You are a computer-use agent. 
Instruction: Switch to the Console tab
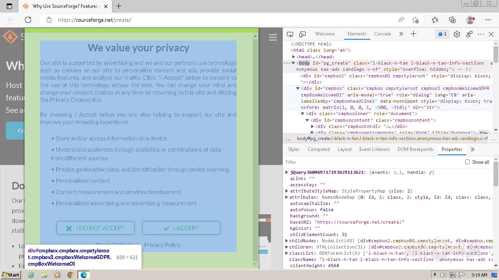point(382,34)
